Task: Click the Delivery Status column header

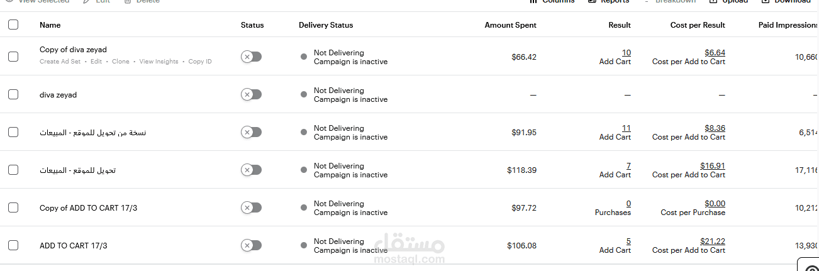Action: [x=326, y=25]
